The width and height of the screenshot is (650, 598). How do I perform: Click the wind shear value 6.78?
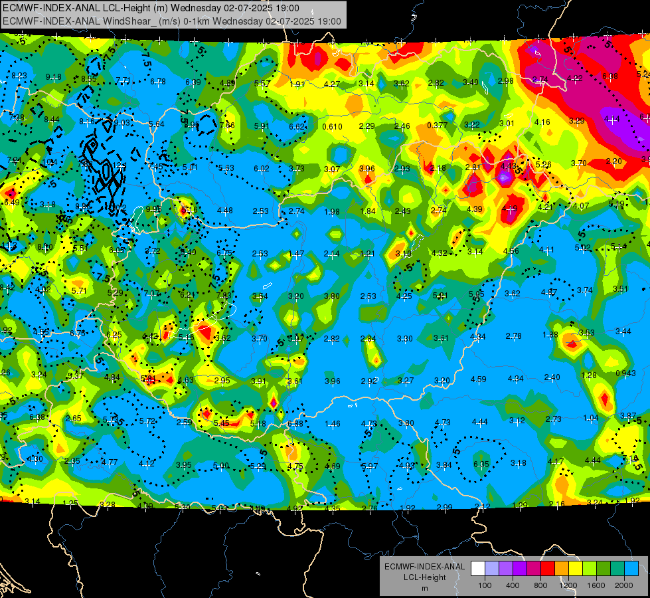[x=158, y=81]
